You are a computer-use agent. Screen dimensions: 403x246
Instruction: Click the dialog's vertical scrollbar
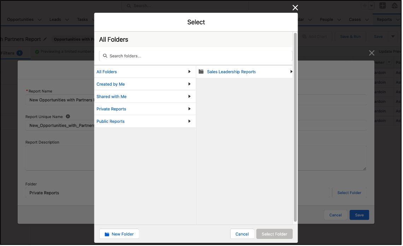pos(295,124)
